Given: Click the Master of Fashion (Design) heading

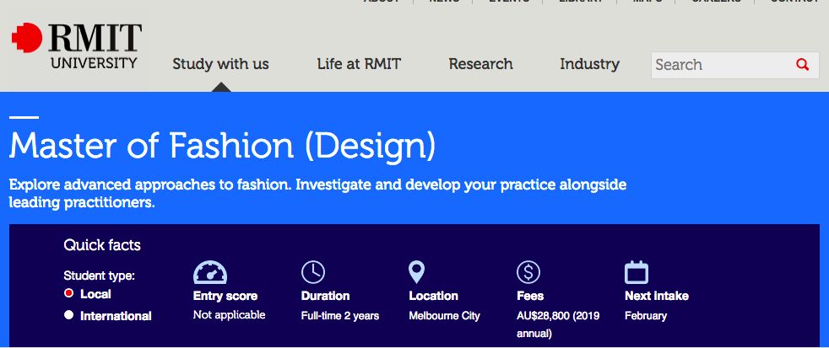Looking at the screenshot, I should (x=222, y=146).
